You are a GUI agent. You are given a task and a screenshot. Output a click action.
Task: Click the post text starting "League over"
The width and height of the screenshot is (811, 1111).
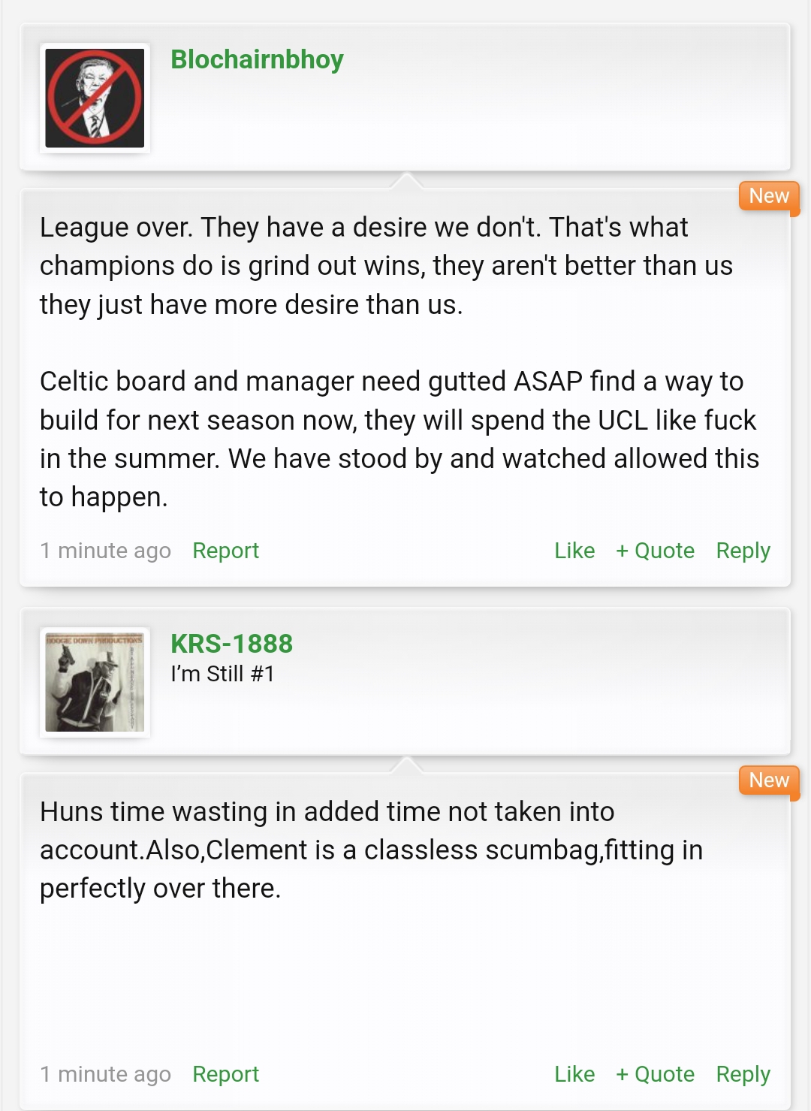pyautogui.click(x=386, y=266)
